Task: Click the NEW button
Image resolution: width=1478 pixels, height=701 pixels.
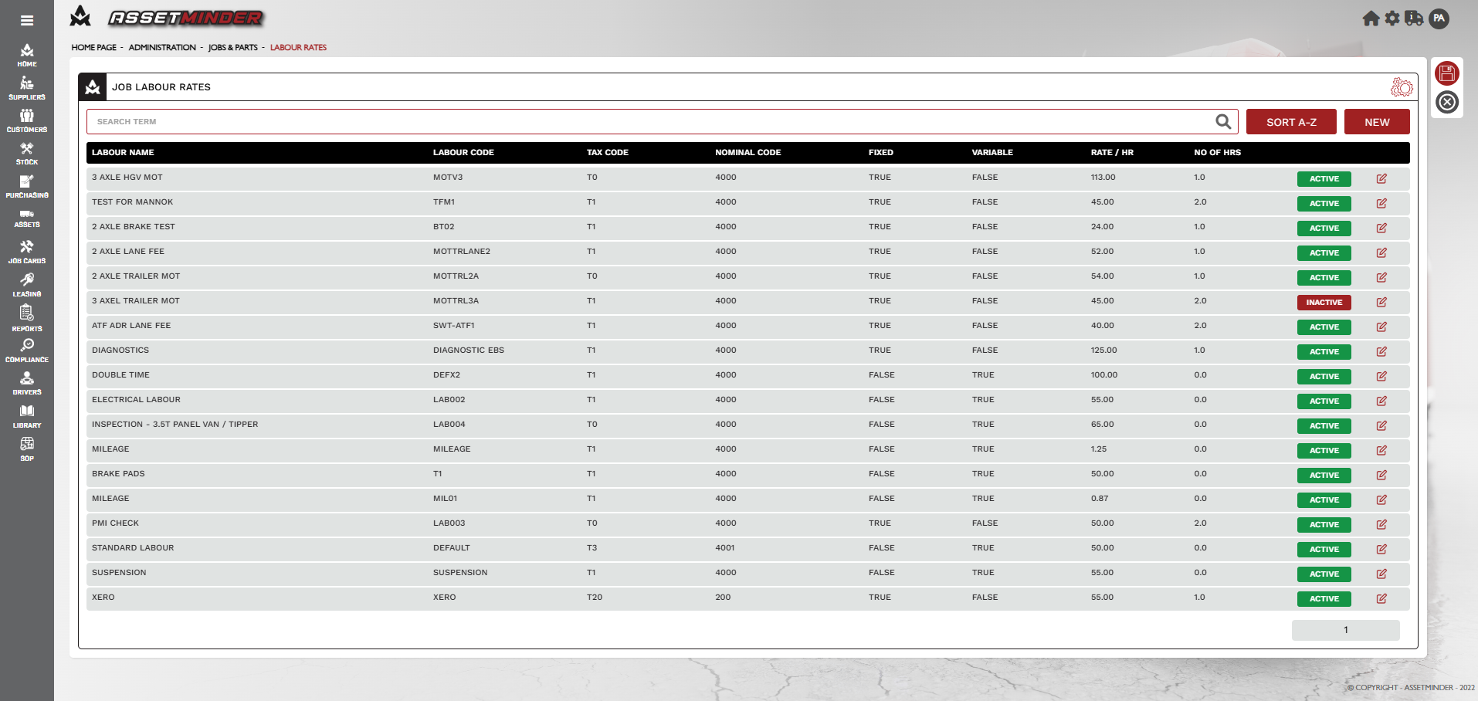Action: (x=1376, y=122)
